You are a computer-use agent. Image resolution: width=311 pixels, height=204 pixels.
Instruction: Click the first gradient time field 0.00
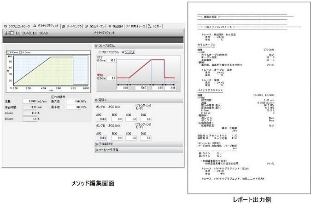[123, 88]
